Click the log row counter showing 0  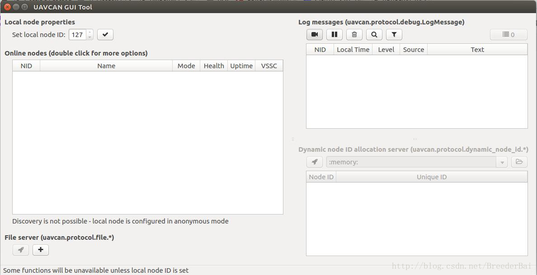pyautogui.click(x=509, y=35)
